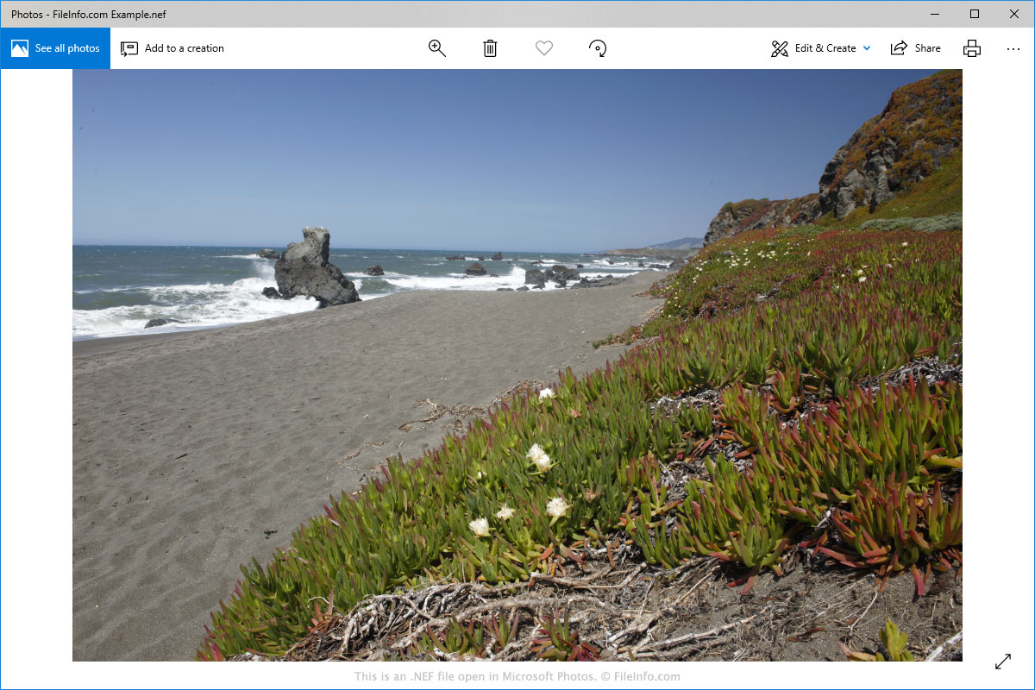This screenshot has height=690, width=1035.
Task: Click the Add to a creation icon
Action: 129,48
